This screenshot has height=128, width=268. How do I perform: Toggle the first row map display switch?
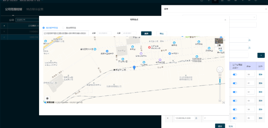pos(235,74)
